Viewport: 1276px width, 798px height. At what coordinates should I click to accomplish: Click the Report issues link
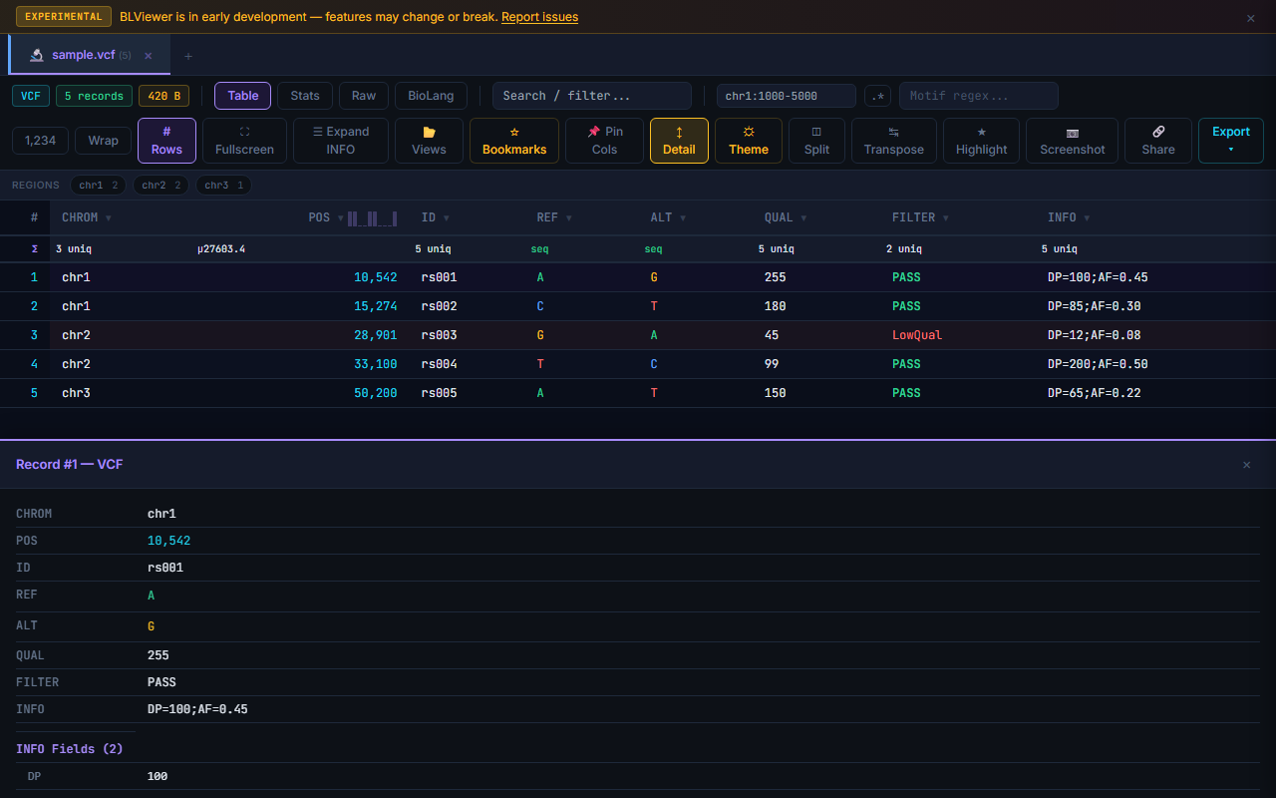pyautogui.click(x=539, y=17)
